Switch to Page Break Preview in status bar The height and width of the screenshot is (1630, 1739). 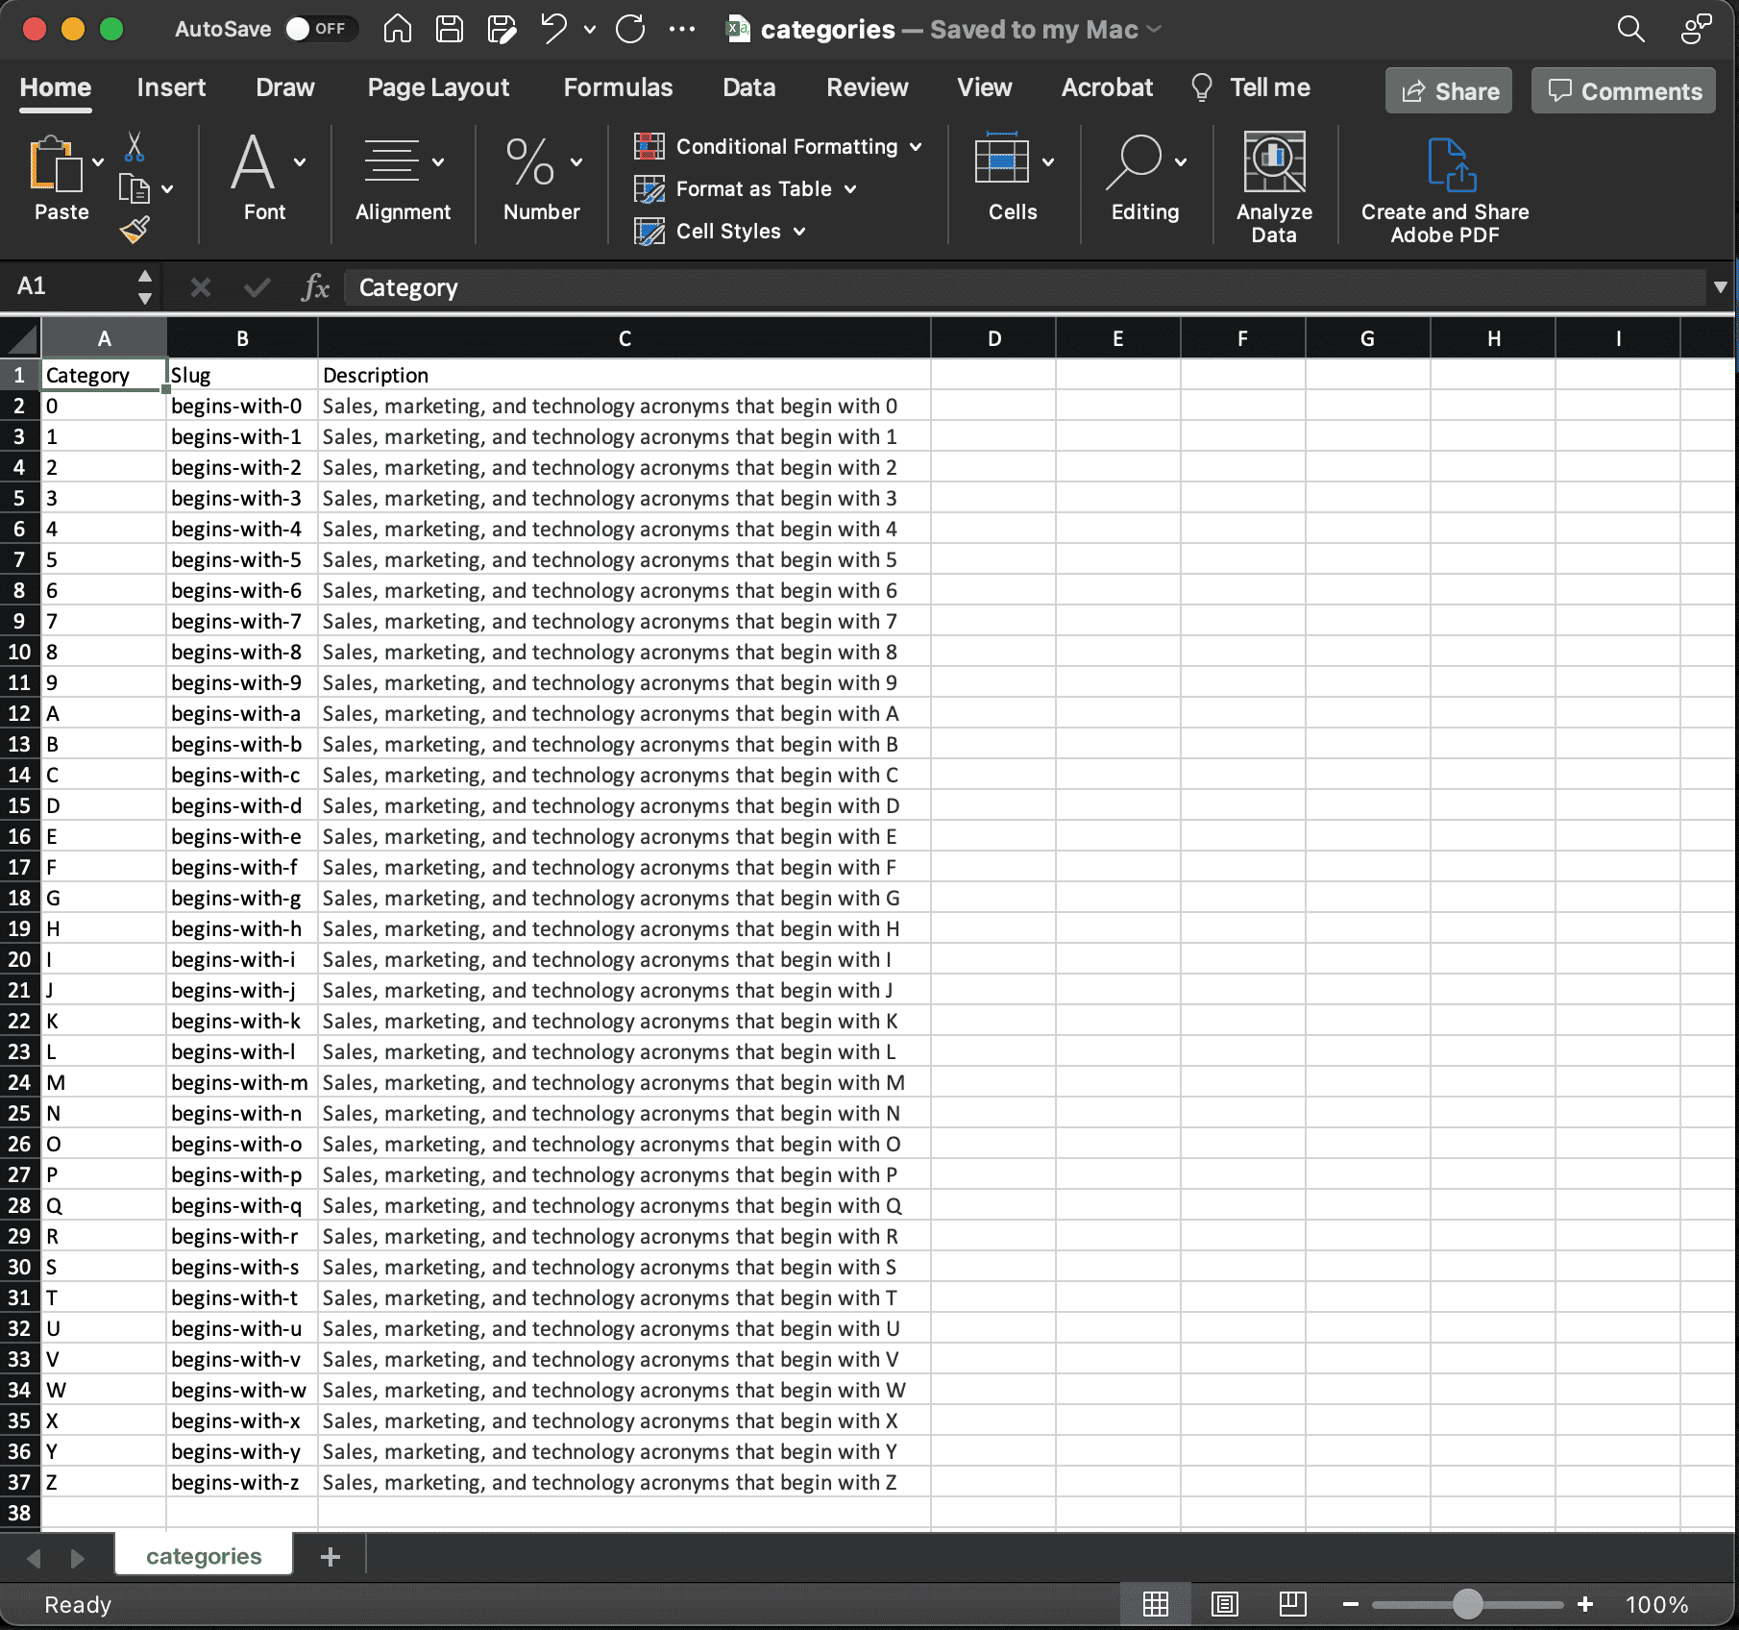[1292, 1604]
